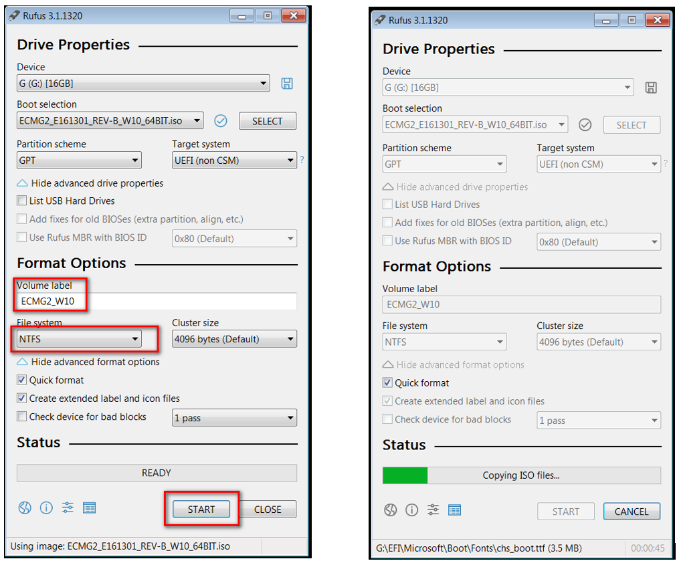The height and width of the screenshot is (563, 679).
Task: Click the highlighted START button
Action: (x=201, y=510)
